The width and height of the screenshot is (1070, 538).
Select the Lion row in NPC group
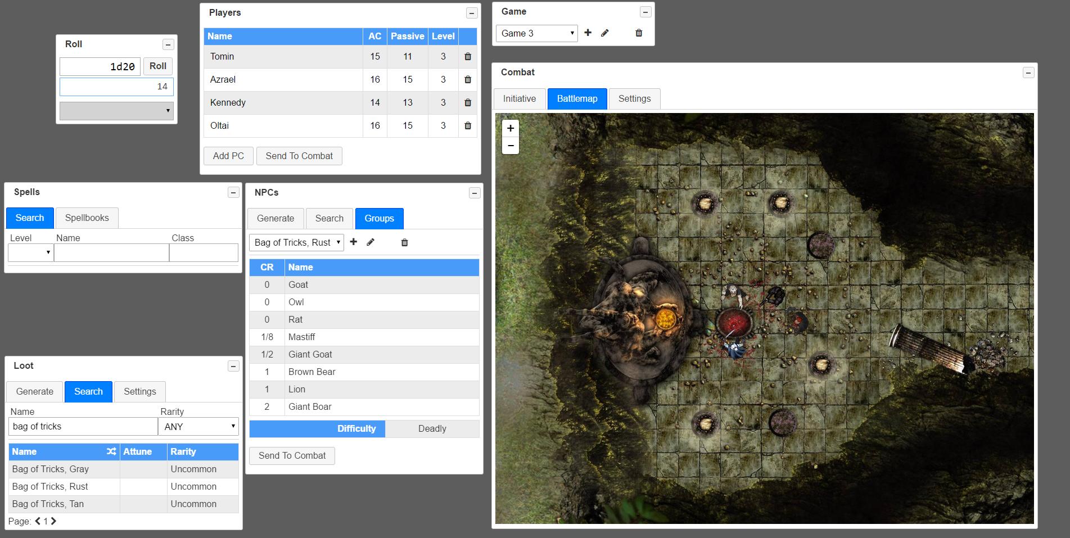pos(364,390)
